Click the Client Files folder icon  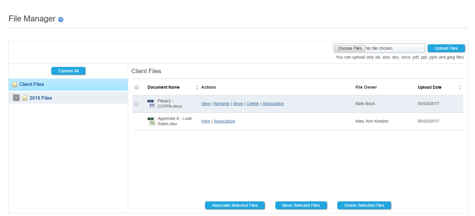pyautogui.click(x=15, y=84)
